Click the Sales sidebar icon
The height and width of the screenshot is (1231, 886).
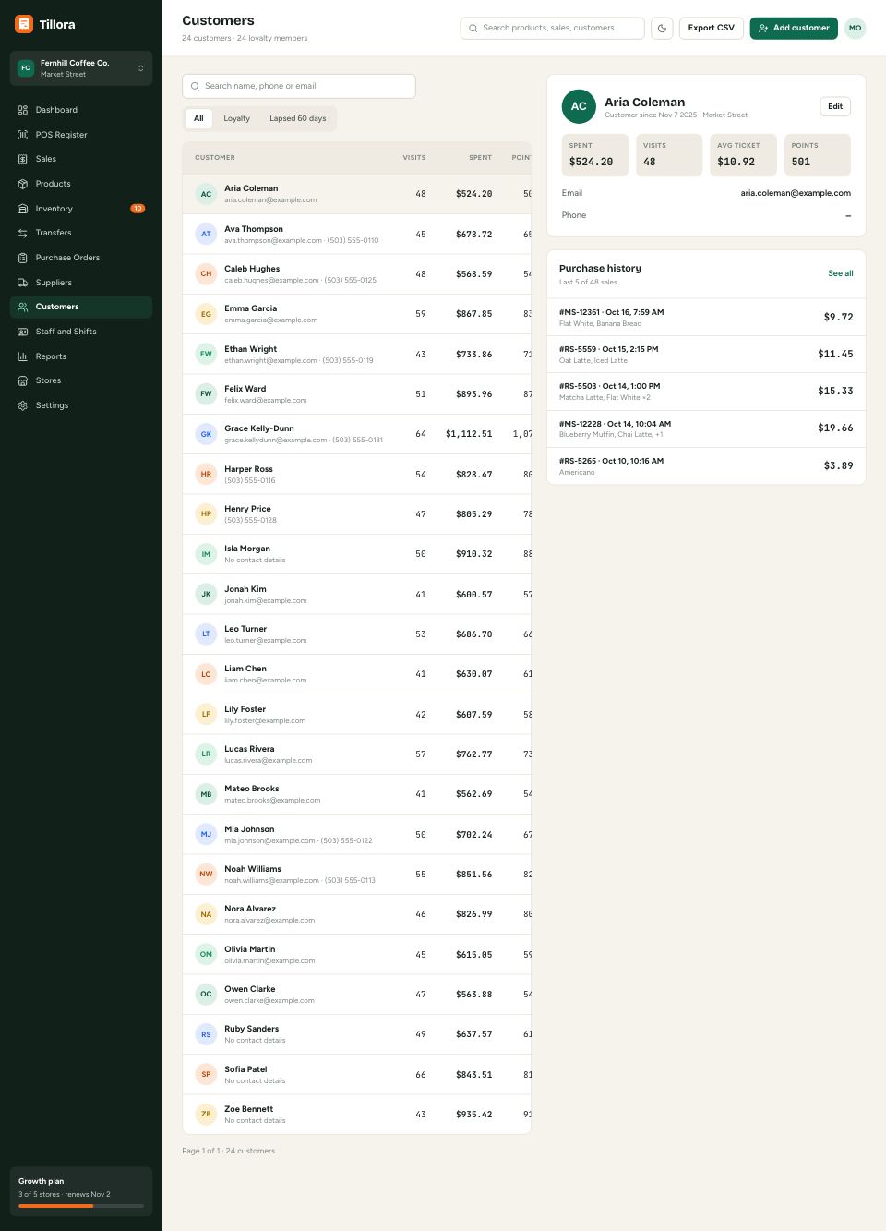pos(22,159)
